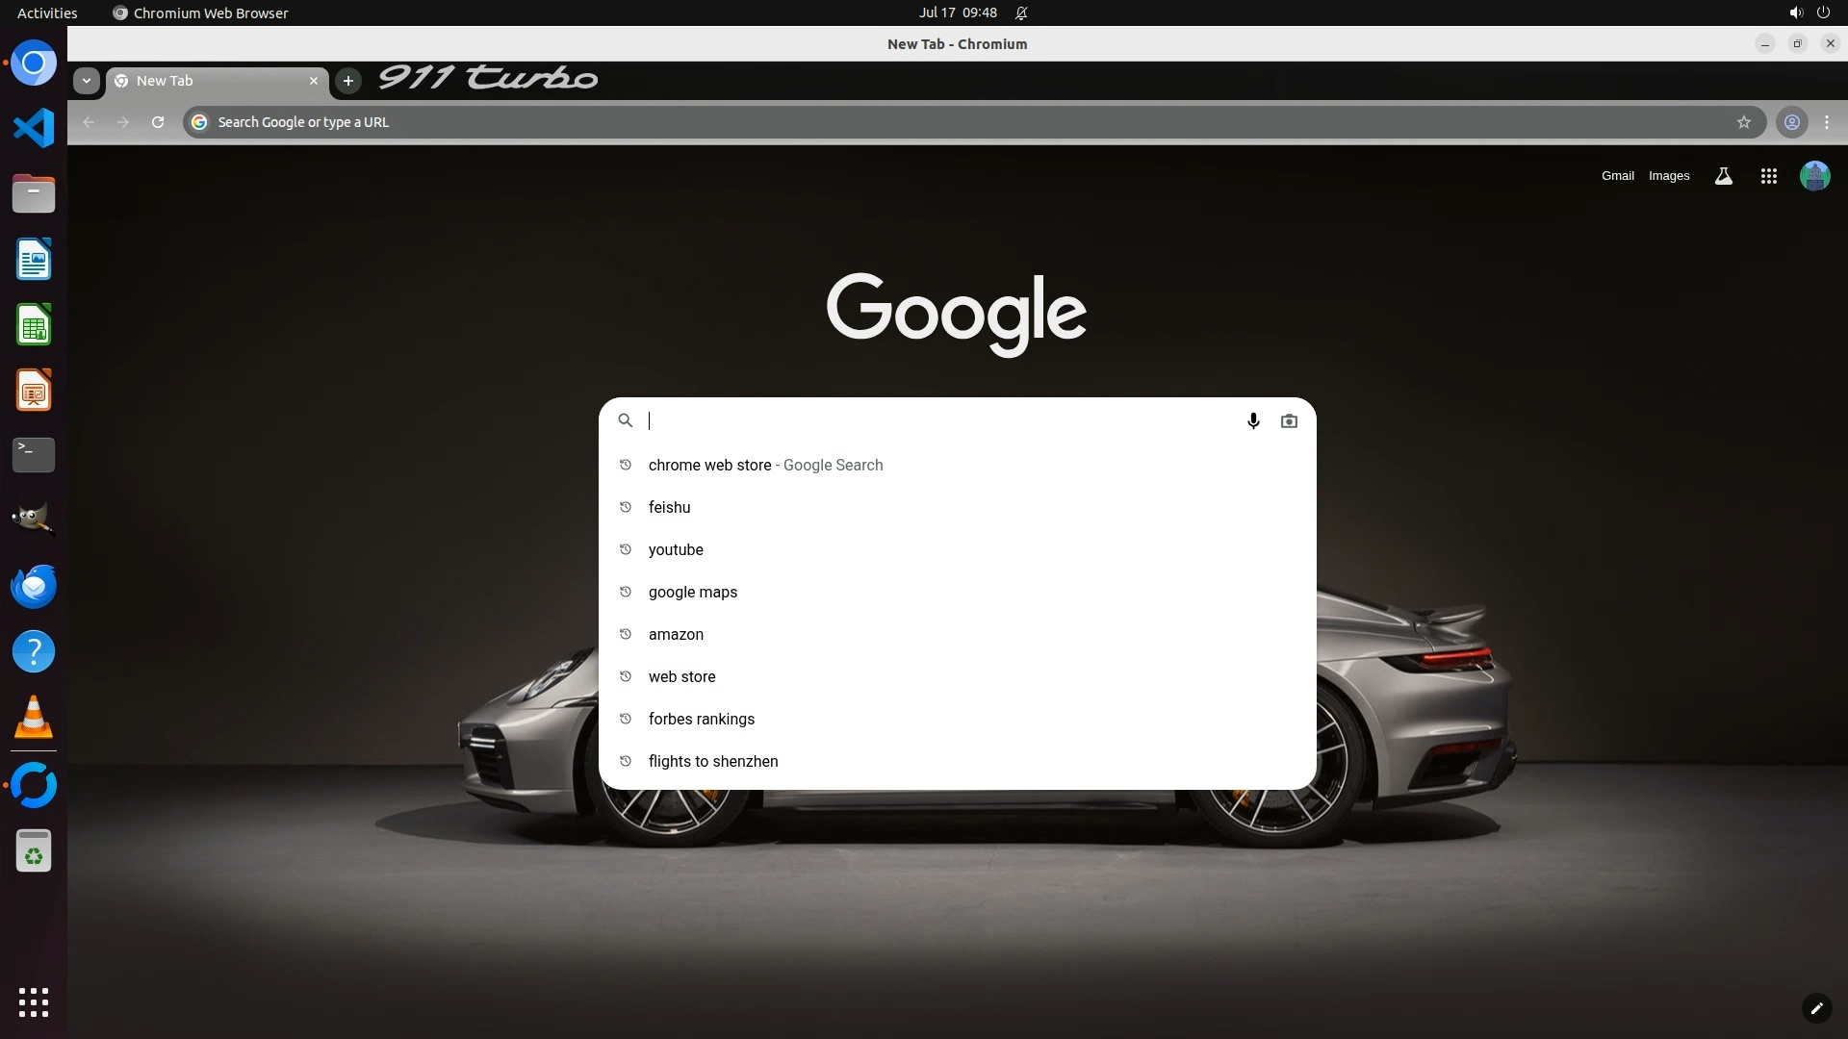Open the Chromium three-dot menu
Image resolution: width=1848 pixels, height=1039 pixels.
[1827, 122]
